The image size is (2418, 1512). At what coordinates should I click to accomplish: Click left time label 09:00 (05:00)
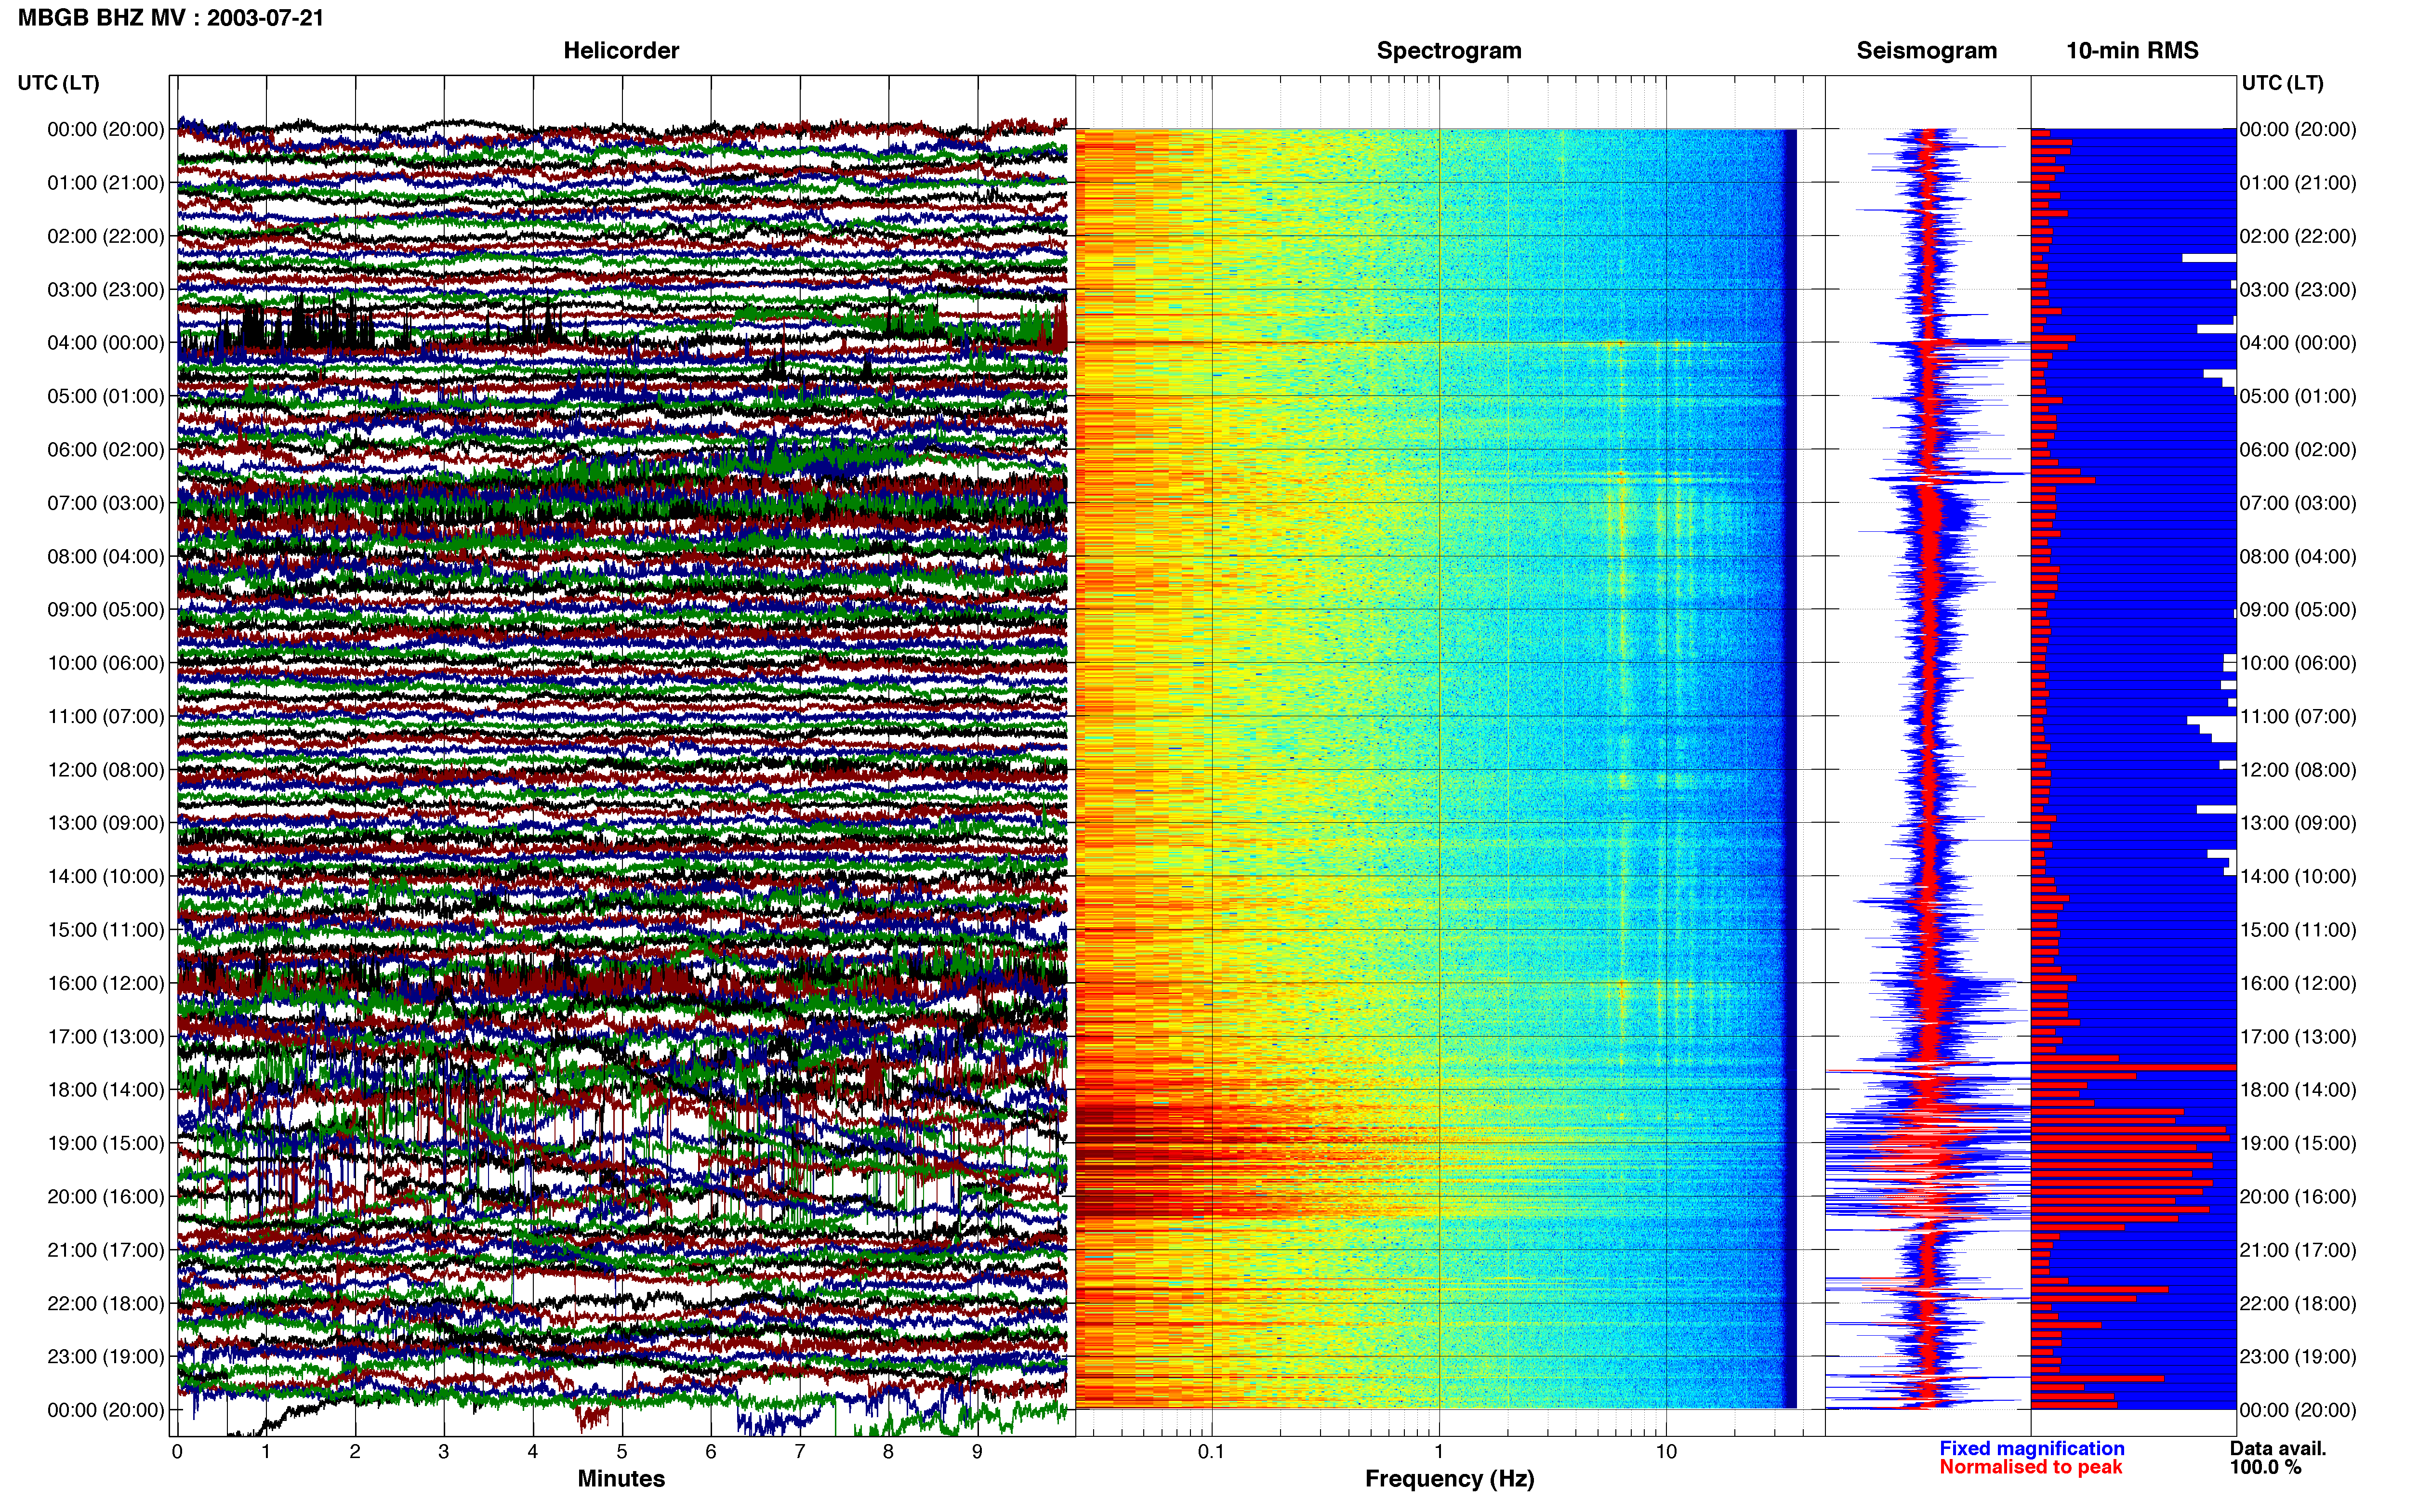pyautogui.click(x=106, y=609)
